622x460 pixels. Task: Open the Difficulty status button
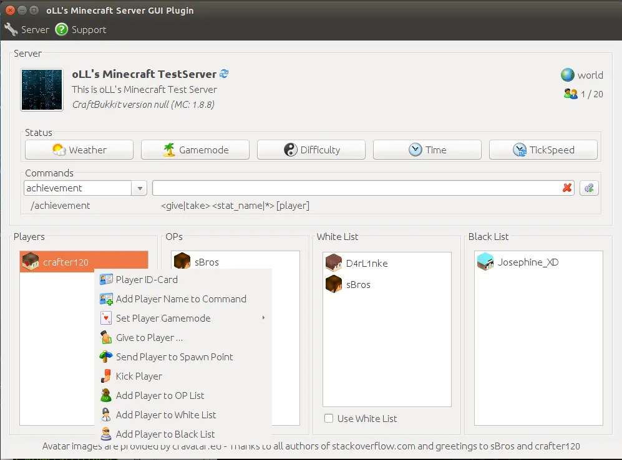pos(311,150)
